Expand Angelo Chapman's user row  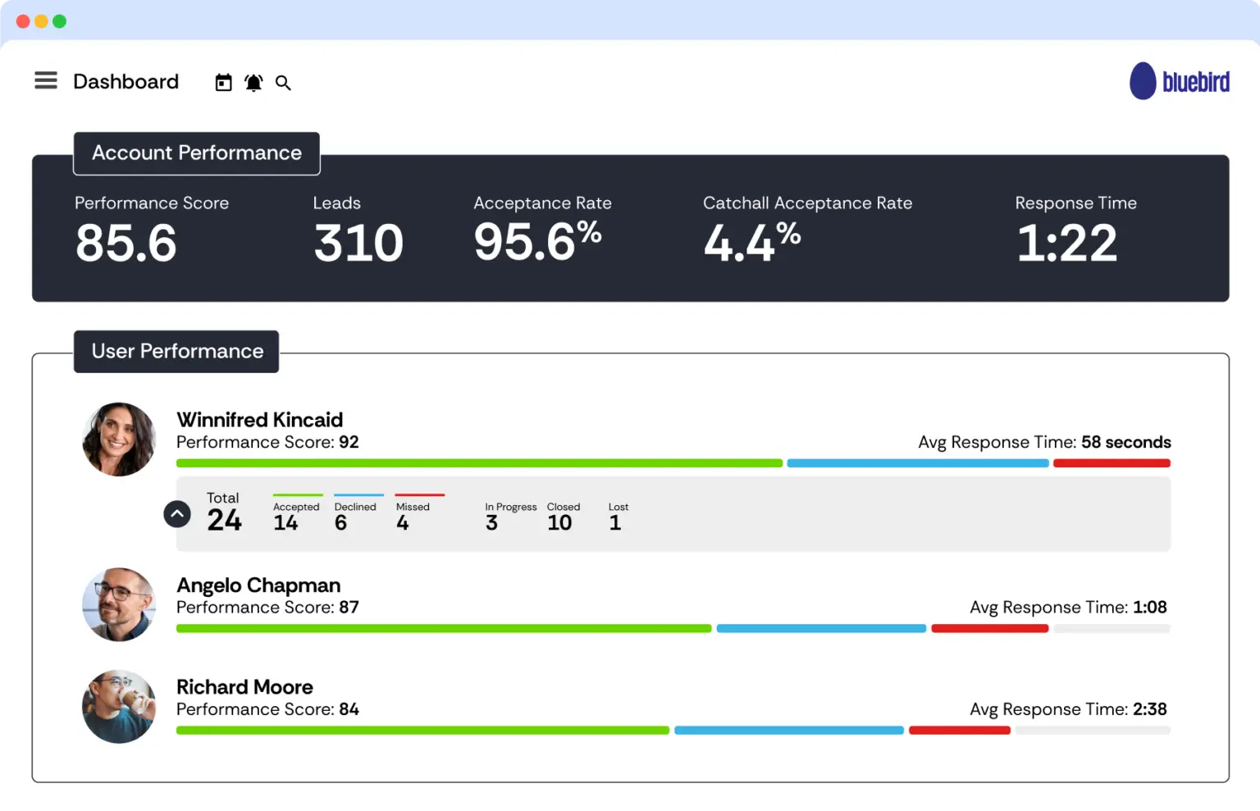click(x=258, y=585)
